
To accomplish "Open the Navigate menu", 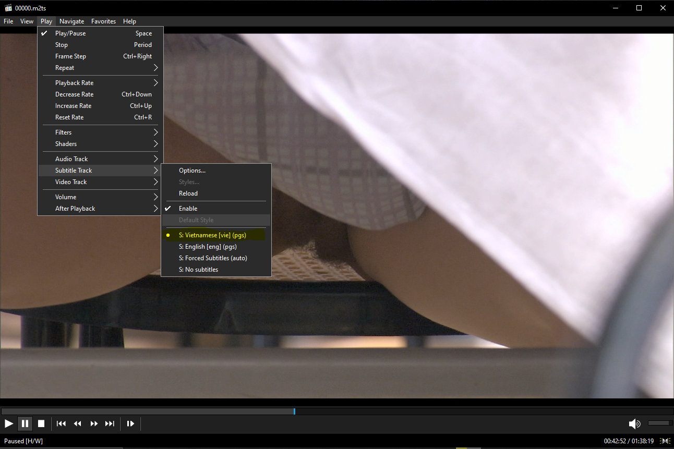I will (x=71, y=21).
